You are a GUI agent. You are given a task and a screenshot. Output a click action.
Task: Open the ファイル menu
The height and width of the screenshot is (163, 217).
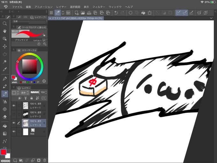coord(17,7)
